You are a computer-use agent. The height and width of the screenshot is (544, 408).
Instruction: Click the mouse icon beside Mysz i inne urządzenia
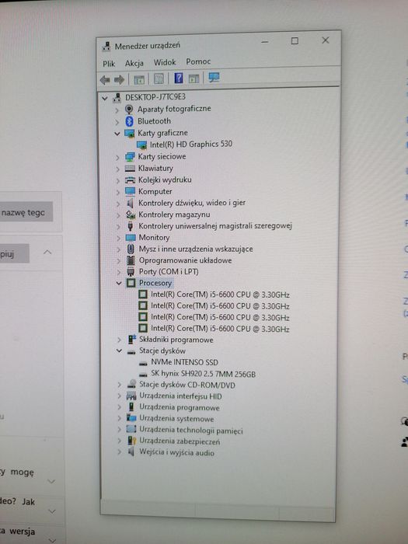[131, 249]
